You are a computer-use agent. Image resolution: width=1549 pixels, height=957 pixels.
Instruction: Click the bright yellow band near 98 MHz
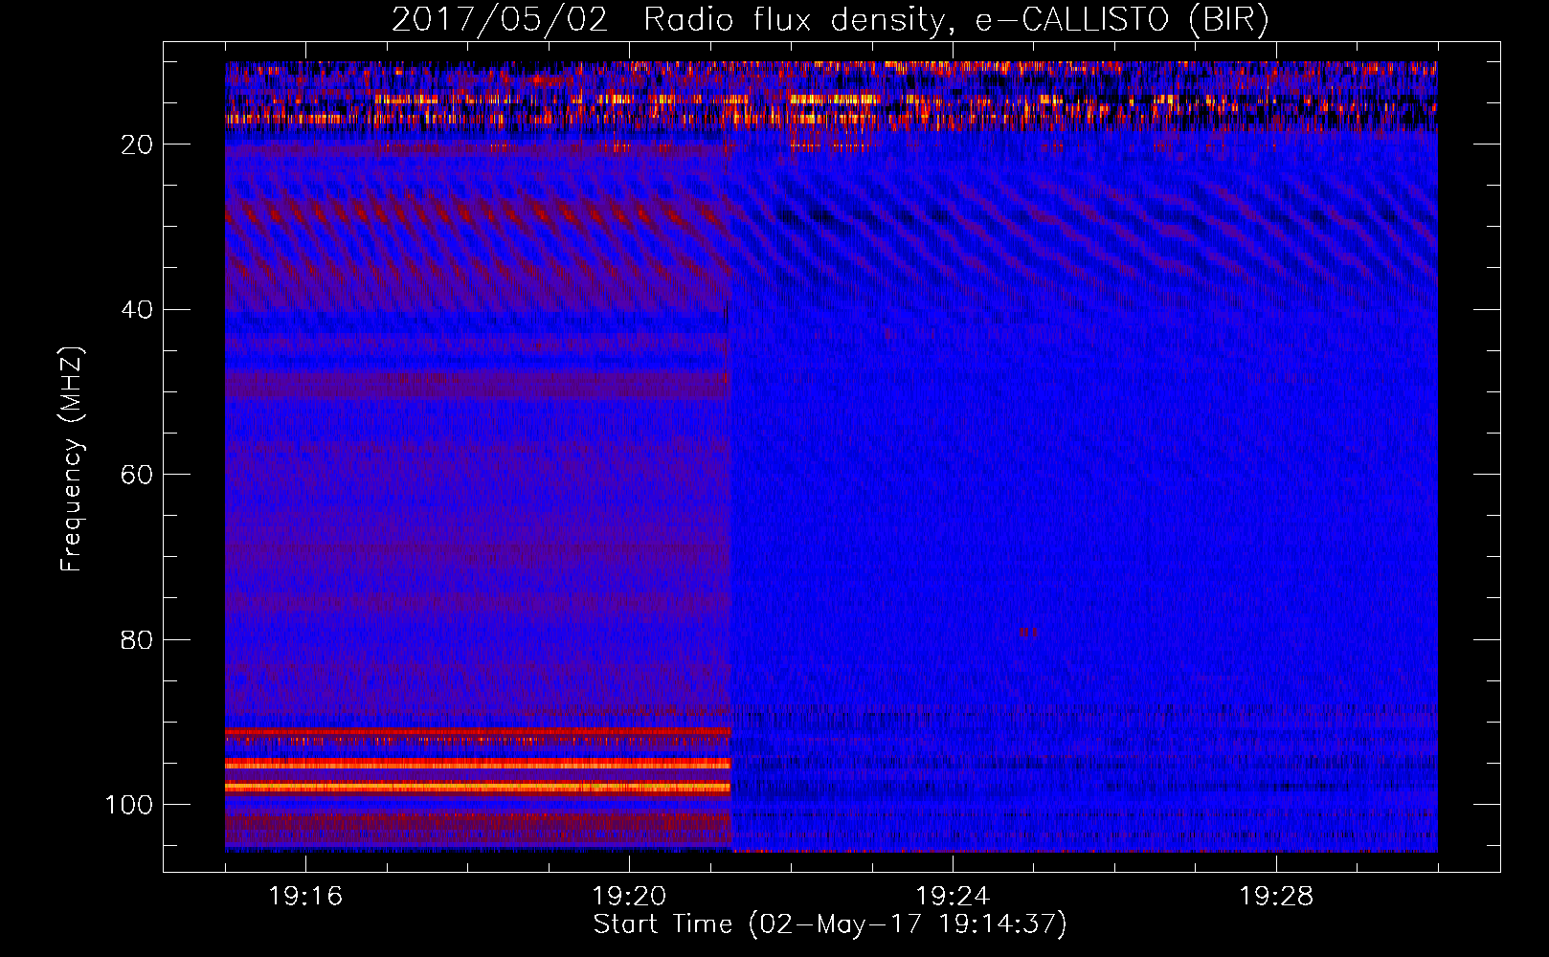click(478, 787)
